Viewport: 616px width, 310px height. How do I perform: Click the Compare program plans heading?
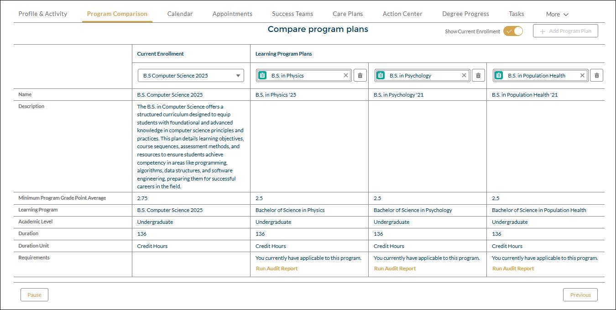[x=318, y=29]
